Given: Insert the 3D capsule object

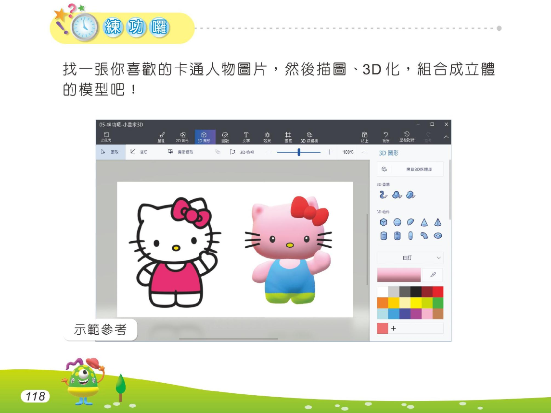Looking at the screenshot, I should pos(410,236).
